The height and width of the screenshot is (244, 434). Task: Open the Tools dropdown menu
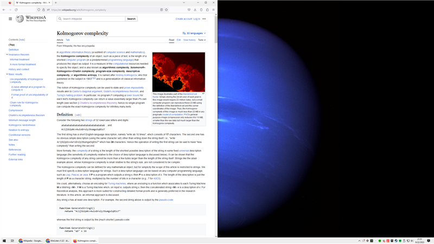coord(201,40)
